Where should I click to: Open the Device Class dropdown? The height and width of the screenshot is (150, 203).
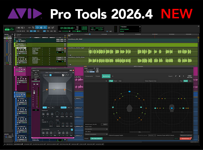pos(96,129)
